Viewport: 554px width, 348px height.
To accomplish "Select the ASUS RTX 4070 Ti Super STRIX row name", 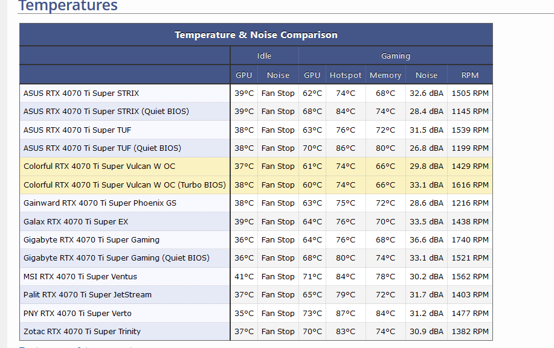I will pos(82,93).
